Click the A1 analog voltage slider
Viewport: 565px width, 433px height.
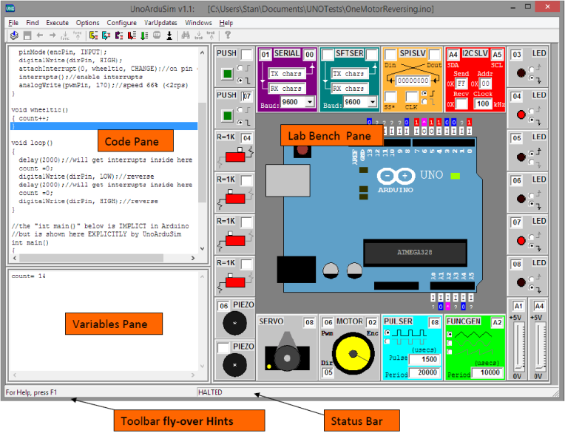coord(518,347)
